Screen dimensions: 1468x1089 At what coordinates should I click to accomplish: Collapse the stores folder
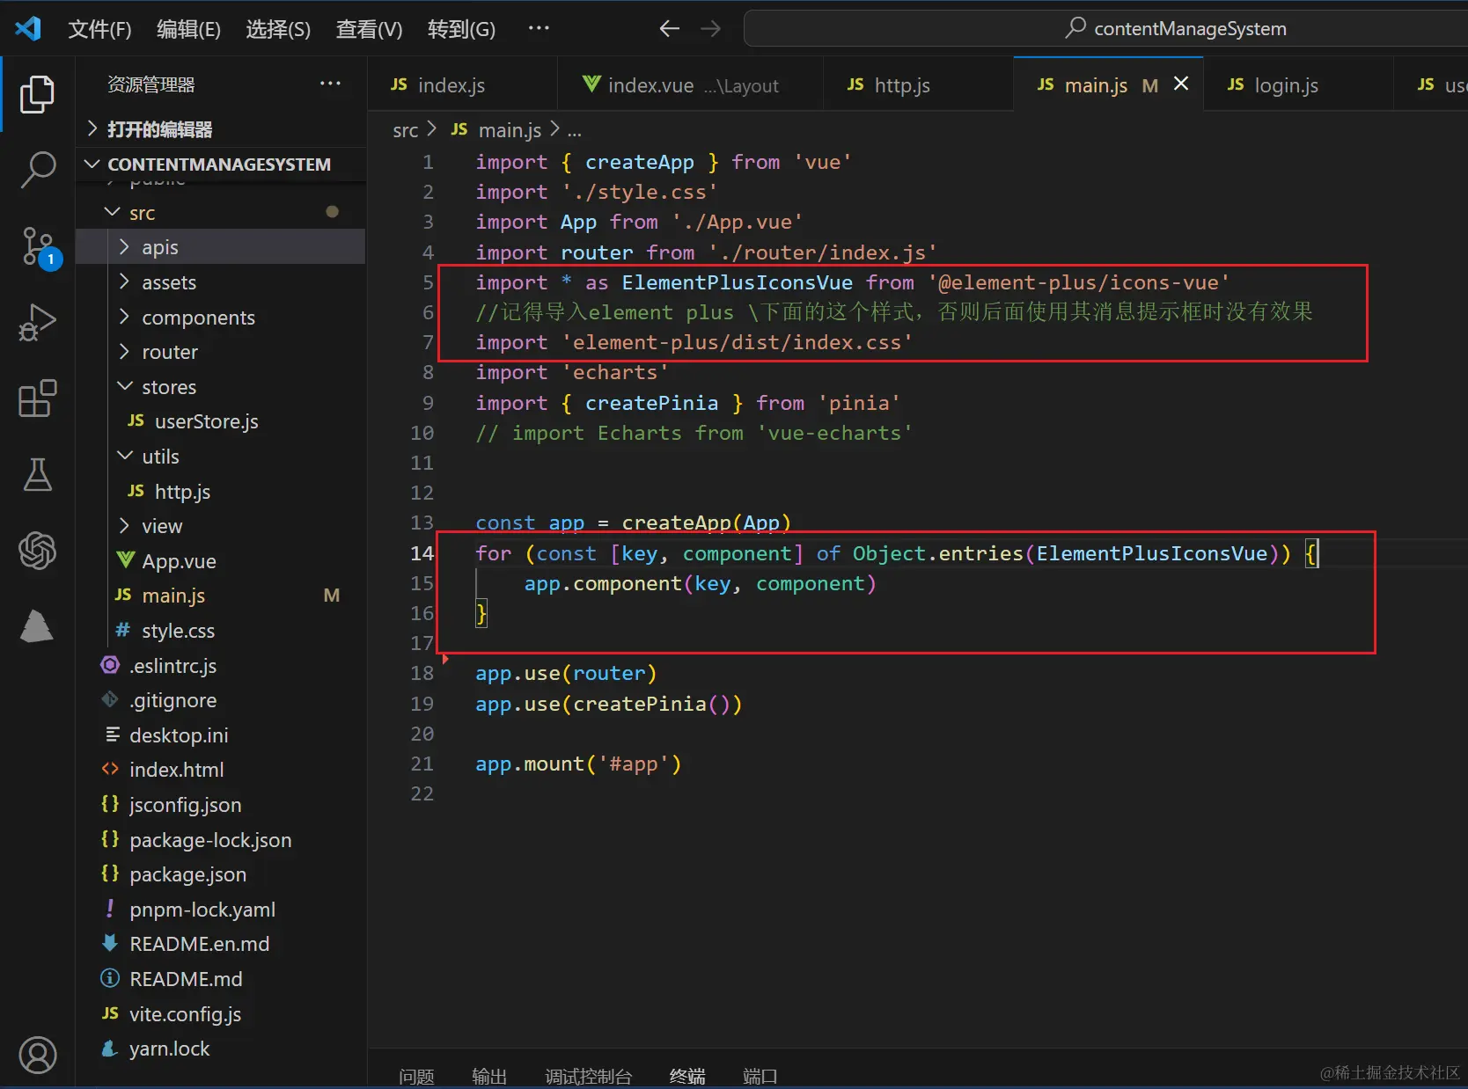(x=168, y=387)
